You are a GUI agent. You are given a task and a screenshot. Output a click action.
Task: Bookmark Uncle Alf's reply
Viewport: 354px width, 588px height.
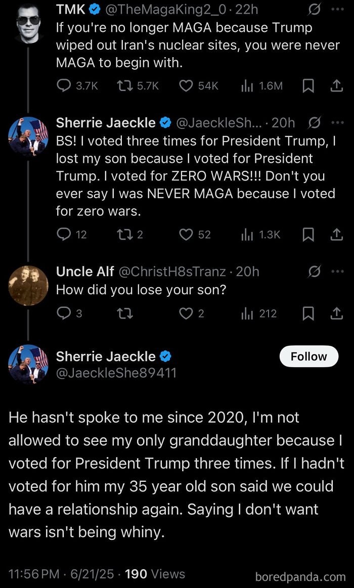(308, 314)
